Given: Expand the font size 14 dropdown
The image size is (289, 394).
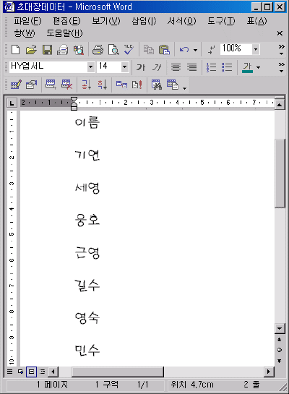Looking at the screenshot, I should pos(124,67).
